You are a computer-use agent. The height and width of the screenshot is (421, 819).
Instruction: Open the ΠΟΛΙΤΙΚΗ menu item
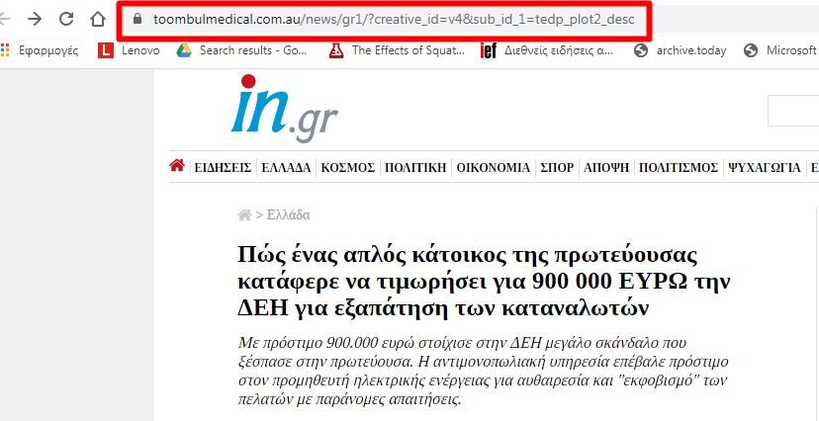coord(415,168)
